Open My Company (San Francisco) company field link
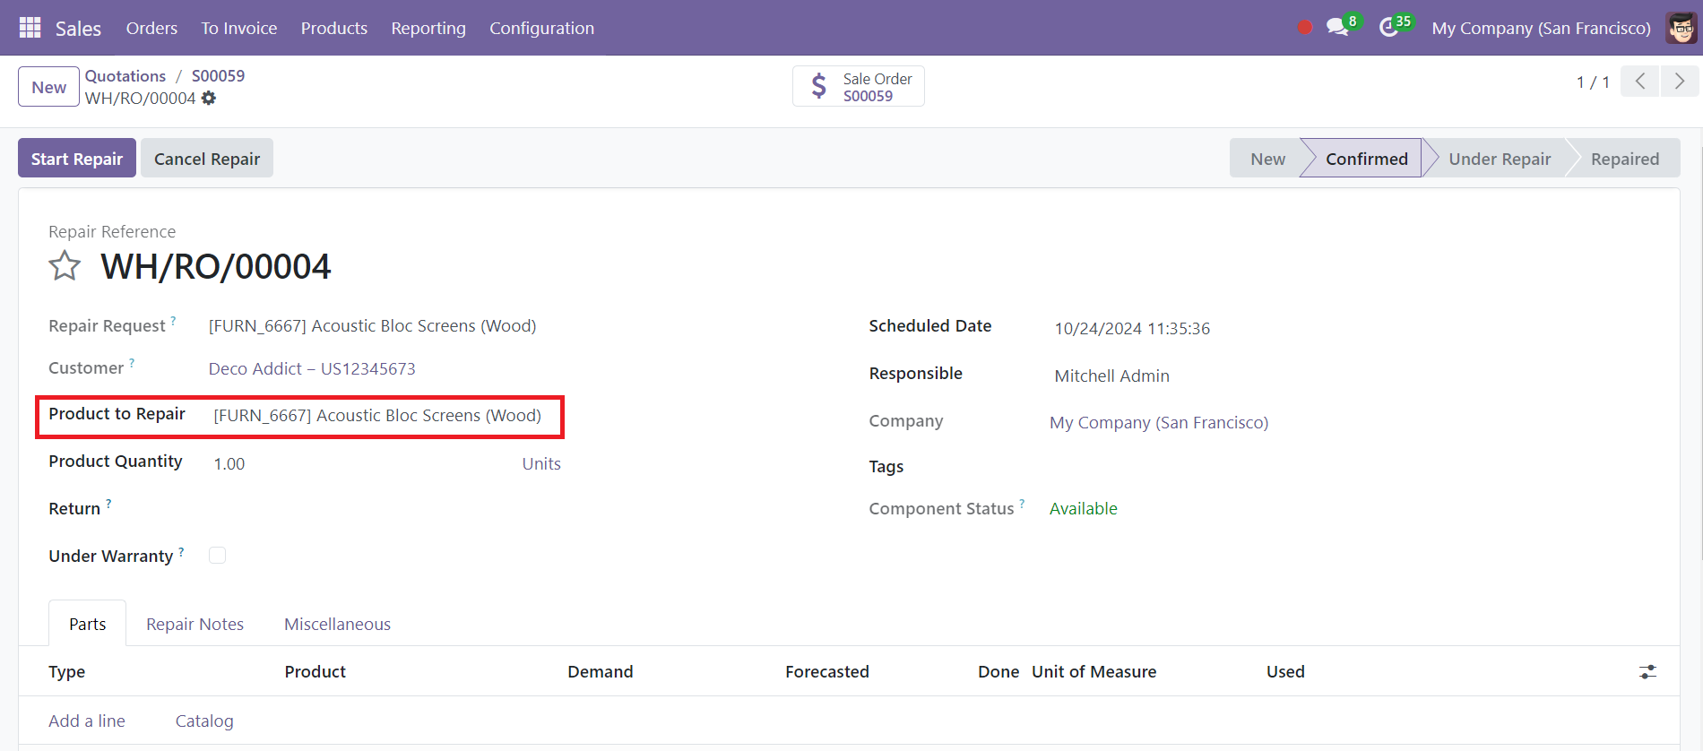Screen dimensions: 1703x751 [1159, 422]
